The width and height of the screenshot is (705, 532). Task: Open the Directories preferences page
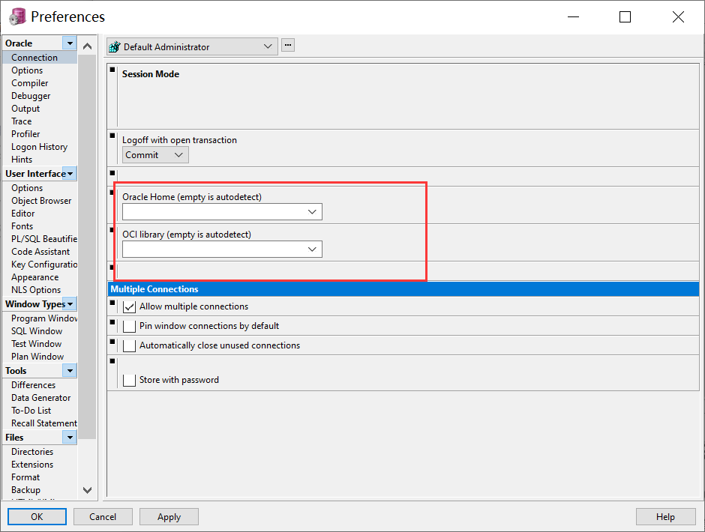32,452
